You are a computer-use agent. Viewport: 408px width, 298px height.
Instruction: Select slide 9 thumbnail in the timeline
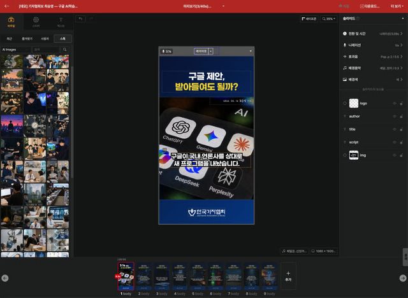point(269,276)
